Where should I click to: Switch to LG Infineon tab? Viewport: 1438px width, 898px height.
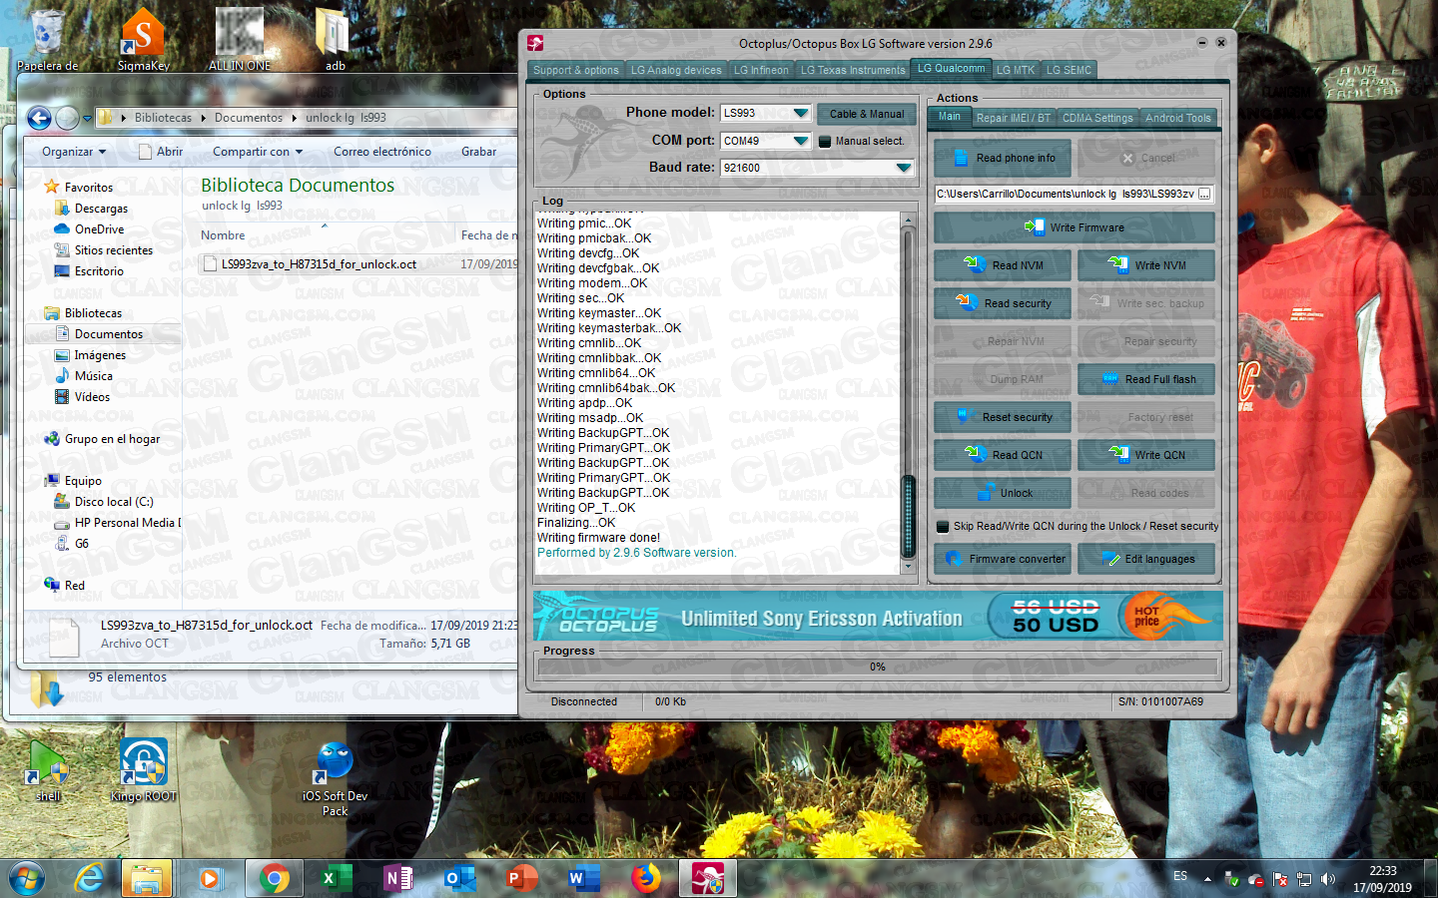pyautogui.click(x=761, y=70)
